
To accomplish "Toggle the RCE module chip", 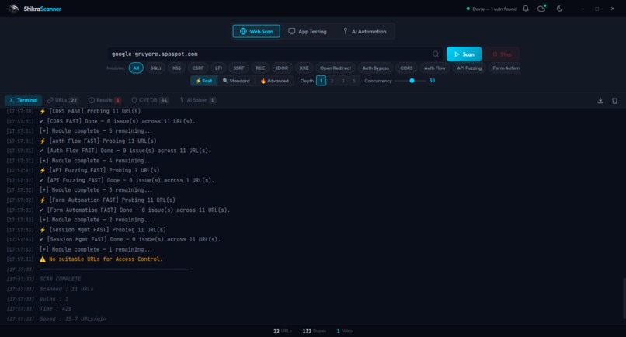I will click(x=260, y=68).
